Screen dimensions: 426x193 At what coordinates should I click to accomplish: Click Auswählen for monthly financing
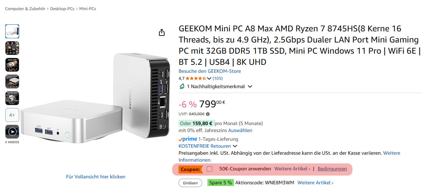pos(240,130)
